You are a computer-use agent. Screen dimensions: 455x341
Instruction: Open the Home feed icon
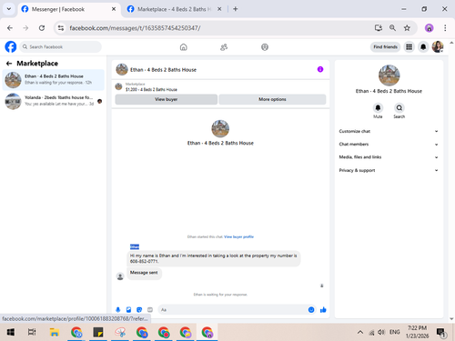click(184, 47)
